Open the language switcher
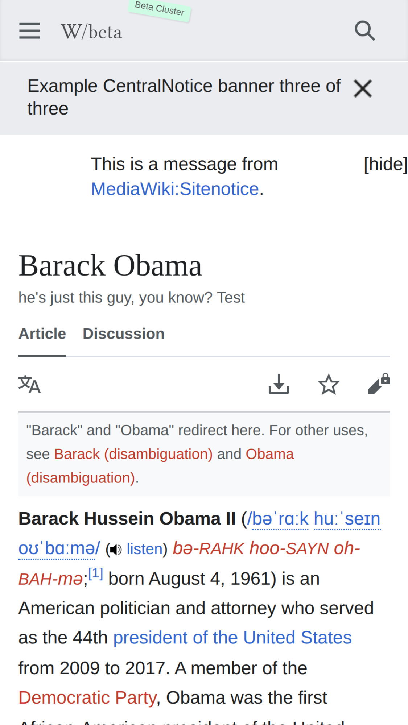408x725 pixels. 29,384
